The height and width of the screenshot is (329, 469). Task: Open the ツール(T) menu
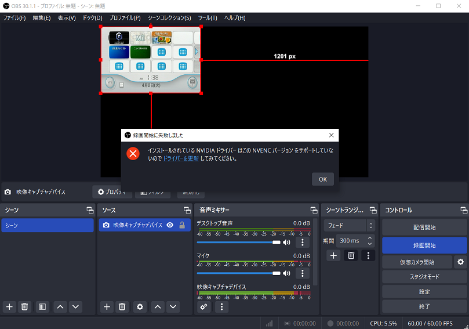[208, 18]
